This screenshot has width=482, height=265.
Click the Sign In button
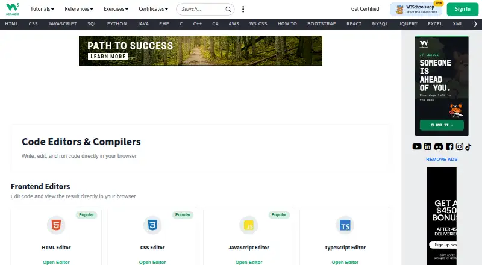point(463,9)
